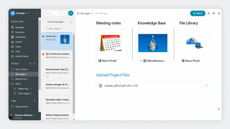230x129 pixels.
Task: Open the sample_pdf (2).pdf file
Action: click(x=153, y=86)
